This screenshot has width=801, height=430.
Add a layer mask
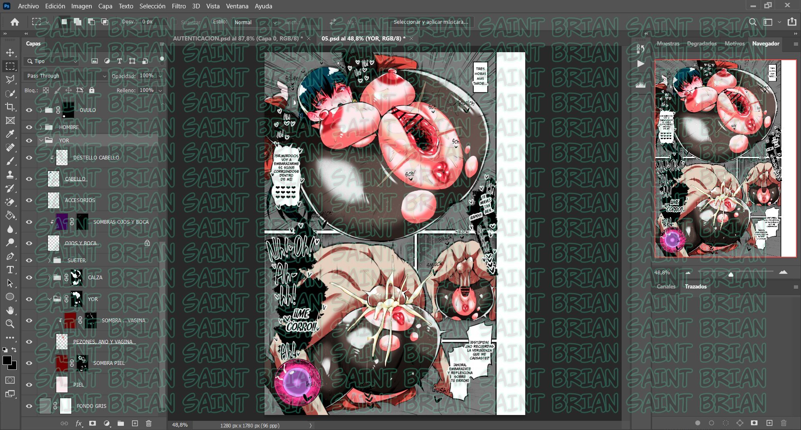(93, 423)
